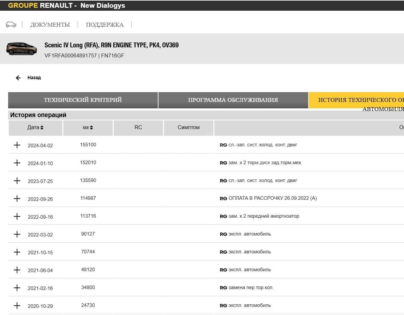Expand the 2020-10-29 operation row
Image resolution: width=404 pixels, height=315 pixels.
pyautogui.click(x=17, y=306)
